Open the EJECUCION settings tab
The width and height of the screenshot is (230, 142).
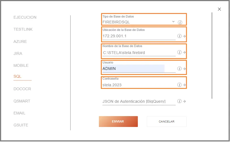click(x=25, y=17)
